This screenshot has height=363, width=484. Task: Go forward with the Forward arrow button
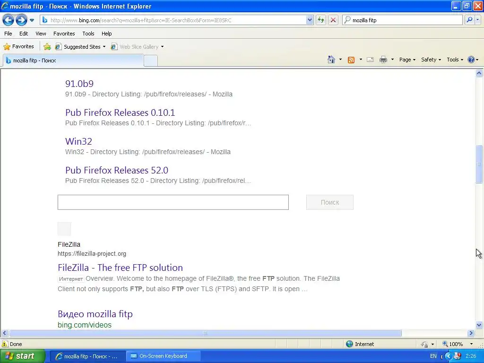(21, 20)
